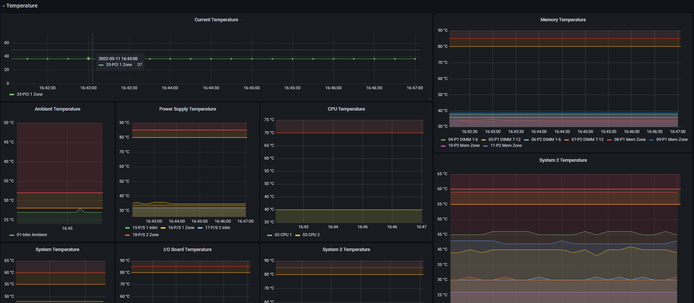Toggle the 01-Inlet Ambient series label
This screenshot has height=303, width=694.
coord(32,235)
